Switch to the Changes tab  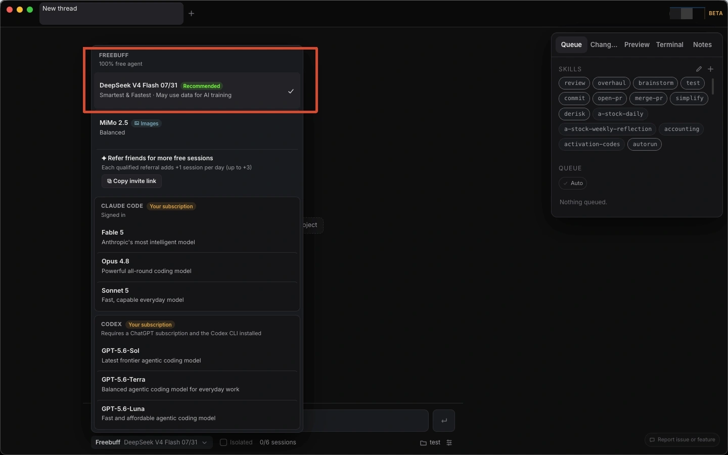coord(604,44)
